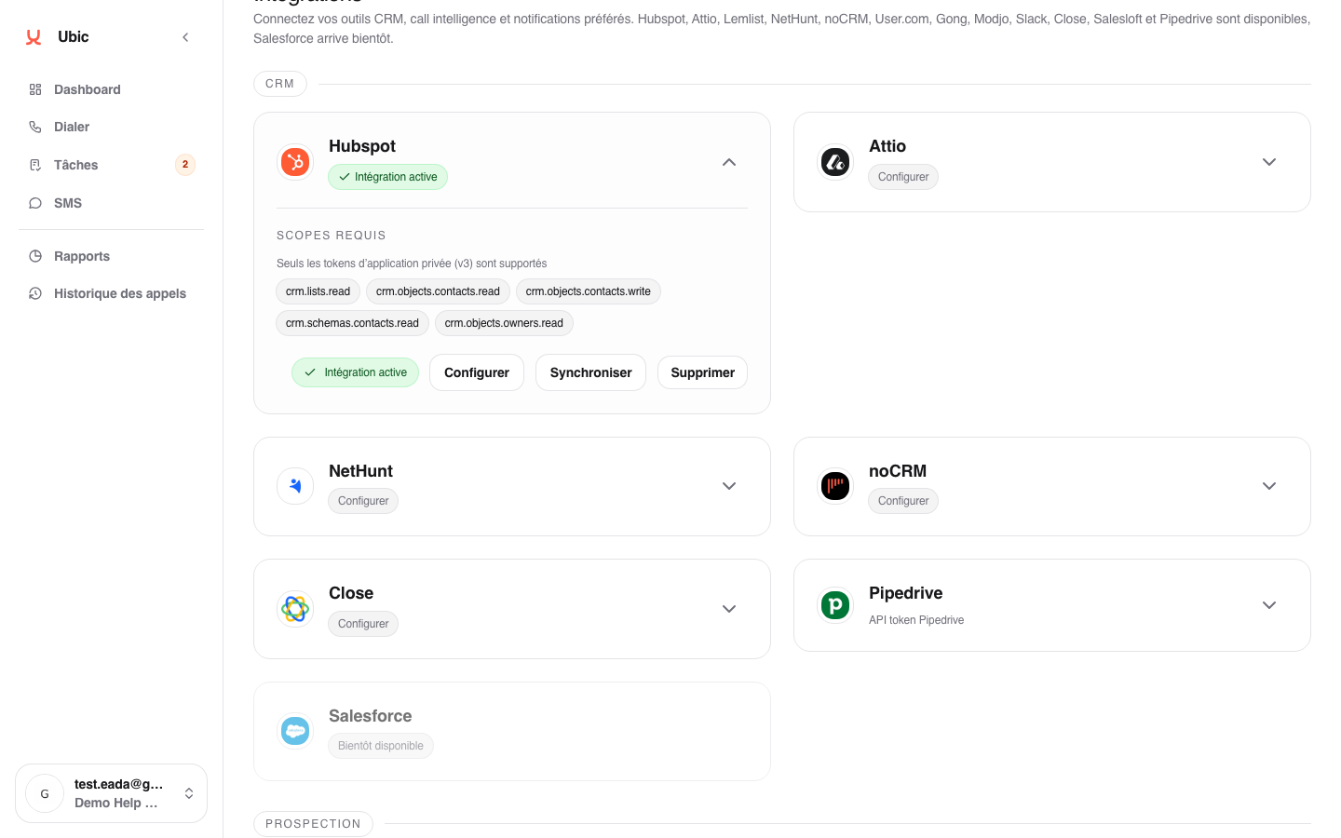1341x838 pixels.
Task: Click the Close CRM logo icon
Action: [295, 609]
